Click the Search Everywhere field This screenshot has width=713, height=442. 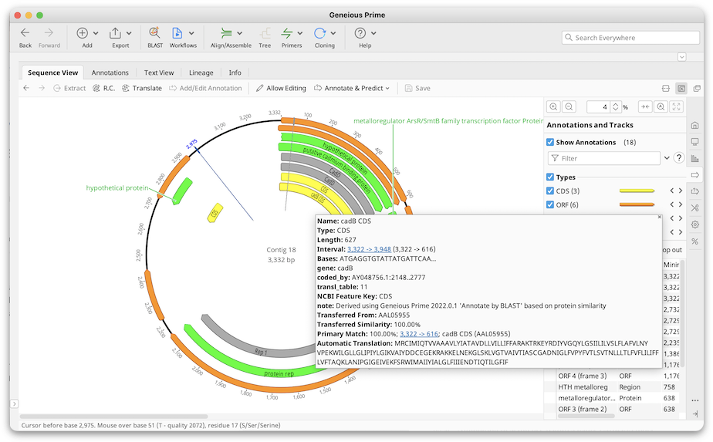630,38
